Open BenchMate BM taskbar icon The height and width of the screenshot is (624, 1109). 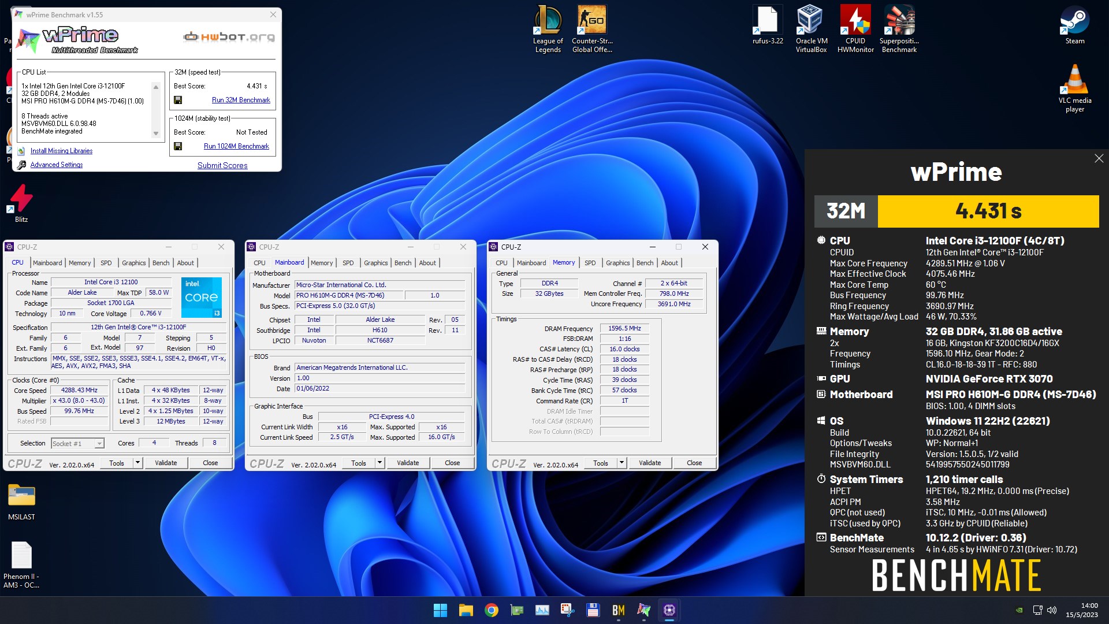618,610
